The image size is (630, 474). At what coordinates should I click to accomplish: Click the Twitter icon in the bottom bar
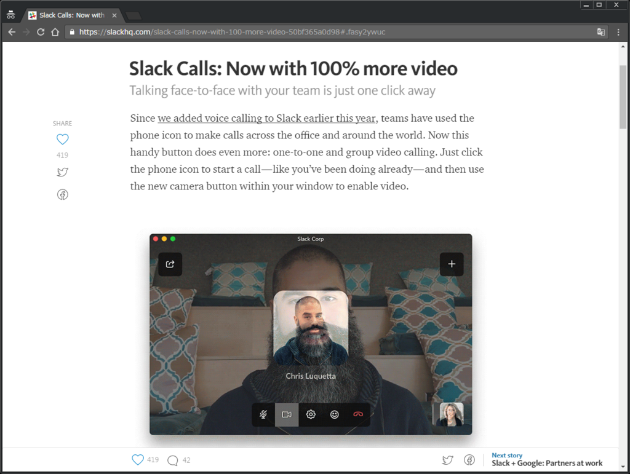click(x=448, y=460)
